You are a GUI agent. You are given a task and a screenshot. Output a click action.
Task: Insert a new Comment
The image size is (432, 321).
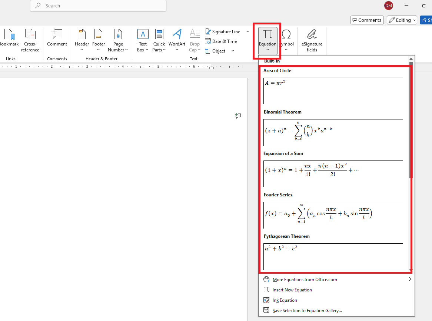point(57,37)
